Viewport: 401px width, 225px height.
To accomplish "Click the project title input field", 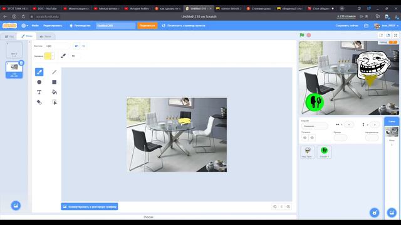I will click(115, 26).
